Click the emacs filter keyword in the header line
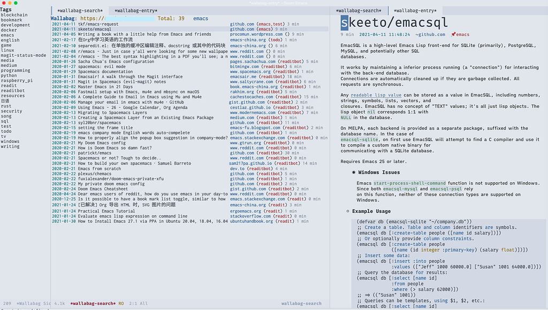 pyautogui.click(x=200, y=18)
